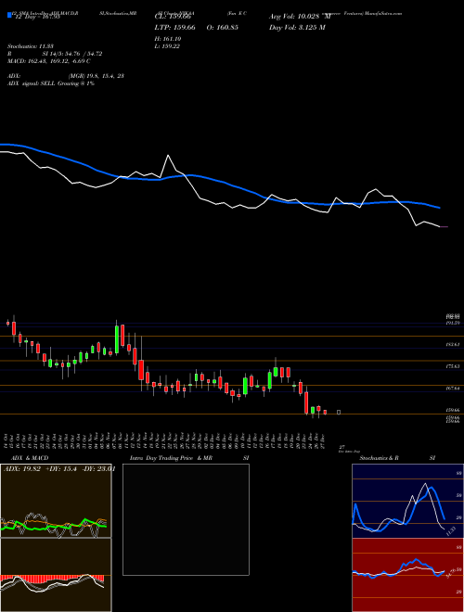
Task: Click the blue 12 Day SMA legend square
Action: tap(9, 15)
